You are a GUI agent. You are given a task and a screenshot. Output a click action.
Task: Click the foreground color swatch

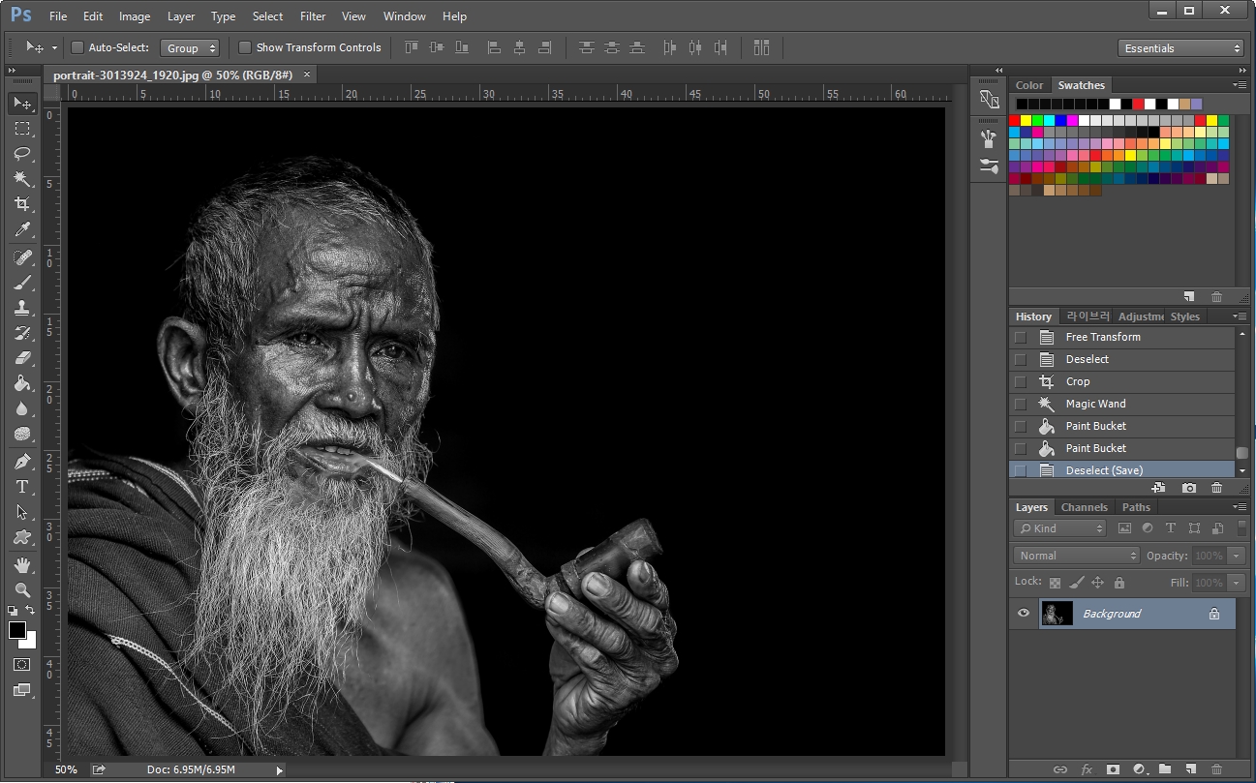click(x=16, y=631)
